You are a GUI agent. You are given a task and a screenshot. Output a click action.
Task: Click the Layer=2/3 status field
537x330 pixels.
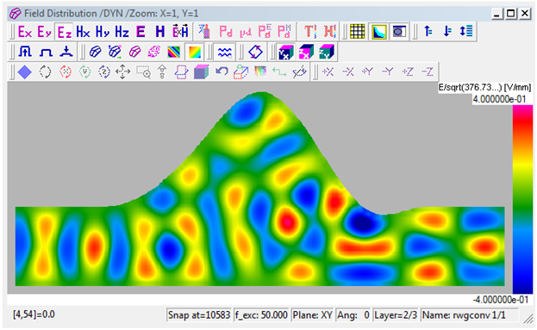[396, 315]
